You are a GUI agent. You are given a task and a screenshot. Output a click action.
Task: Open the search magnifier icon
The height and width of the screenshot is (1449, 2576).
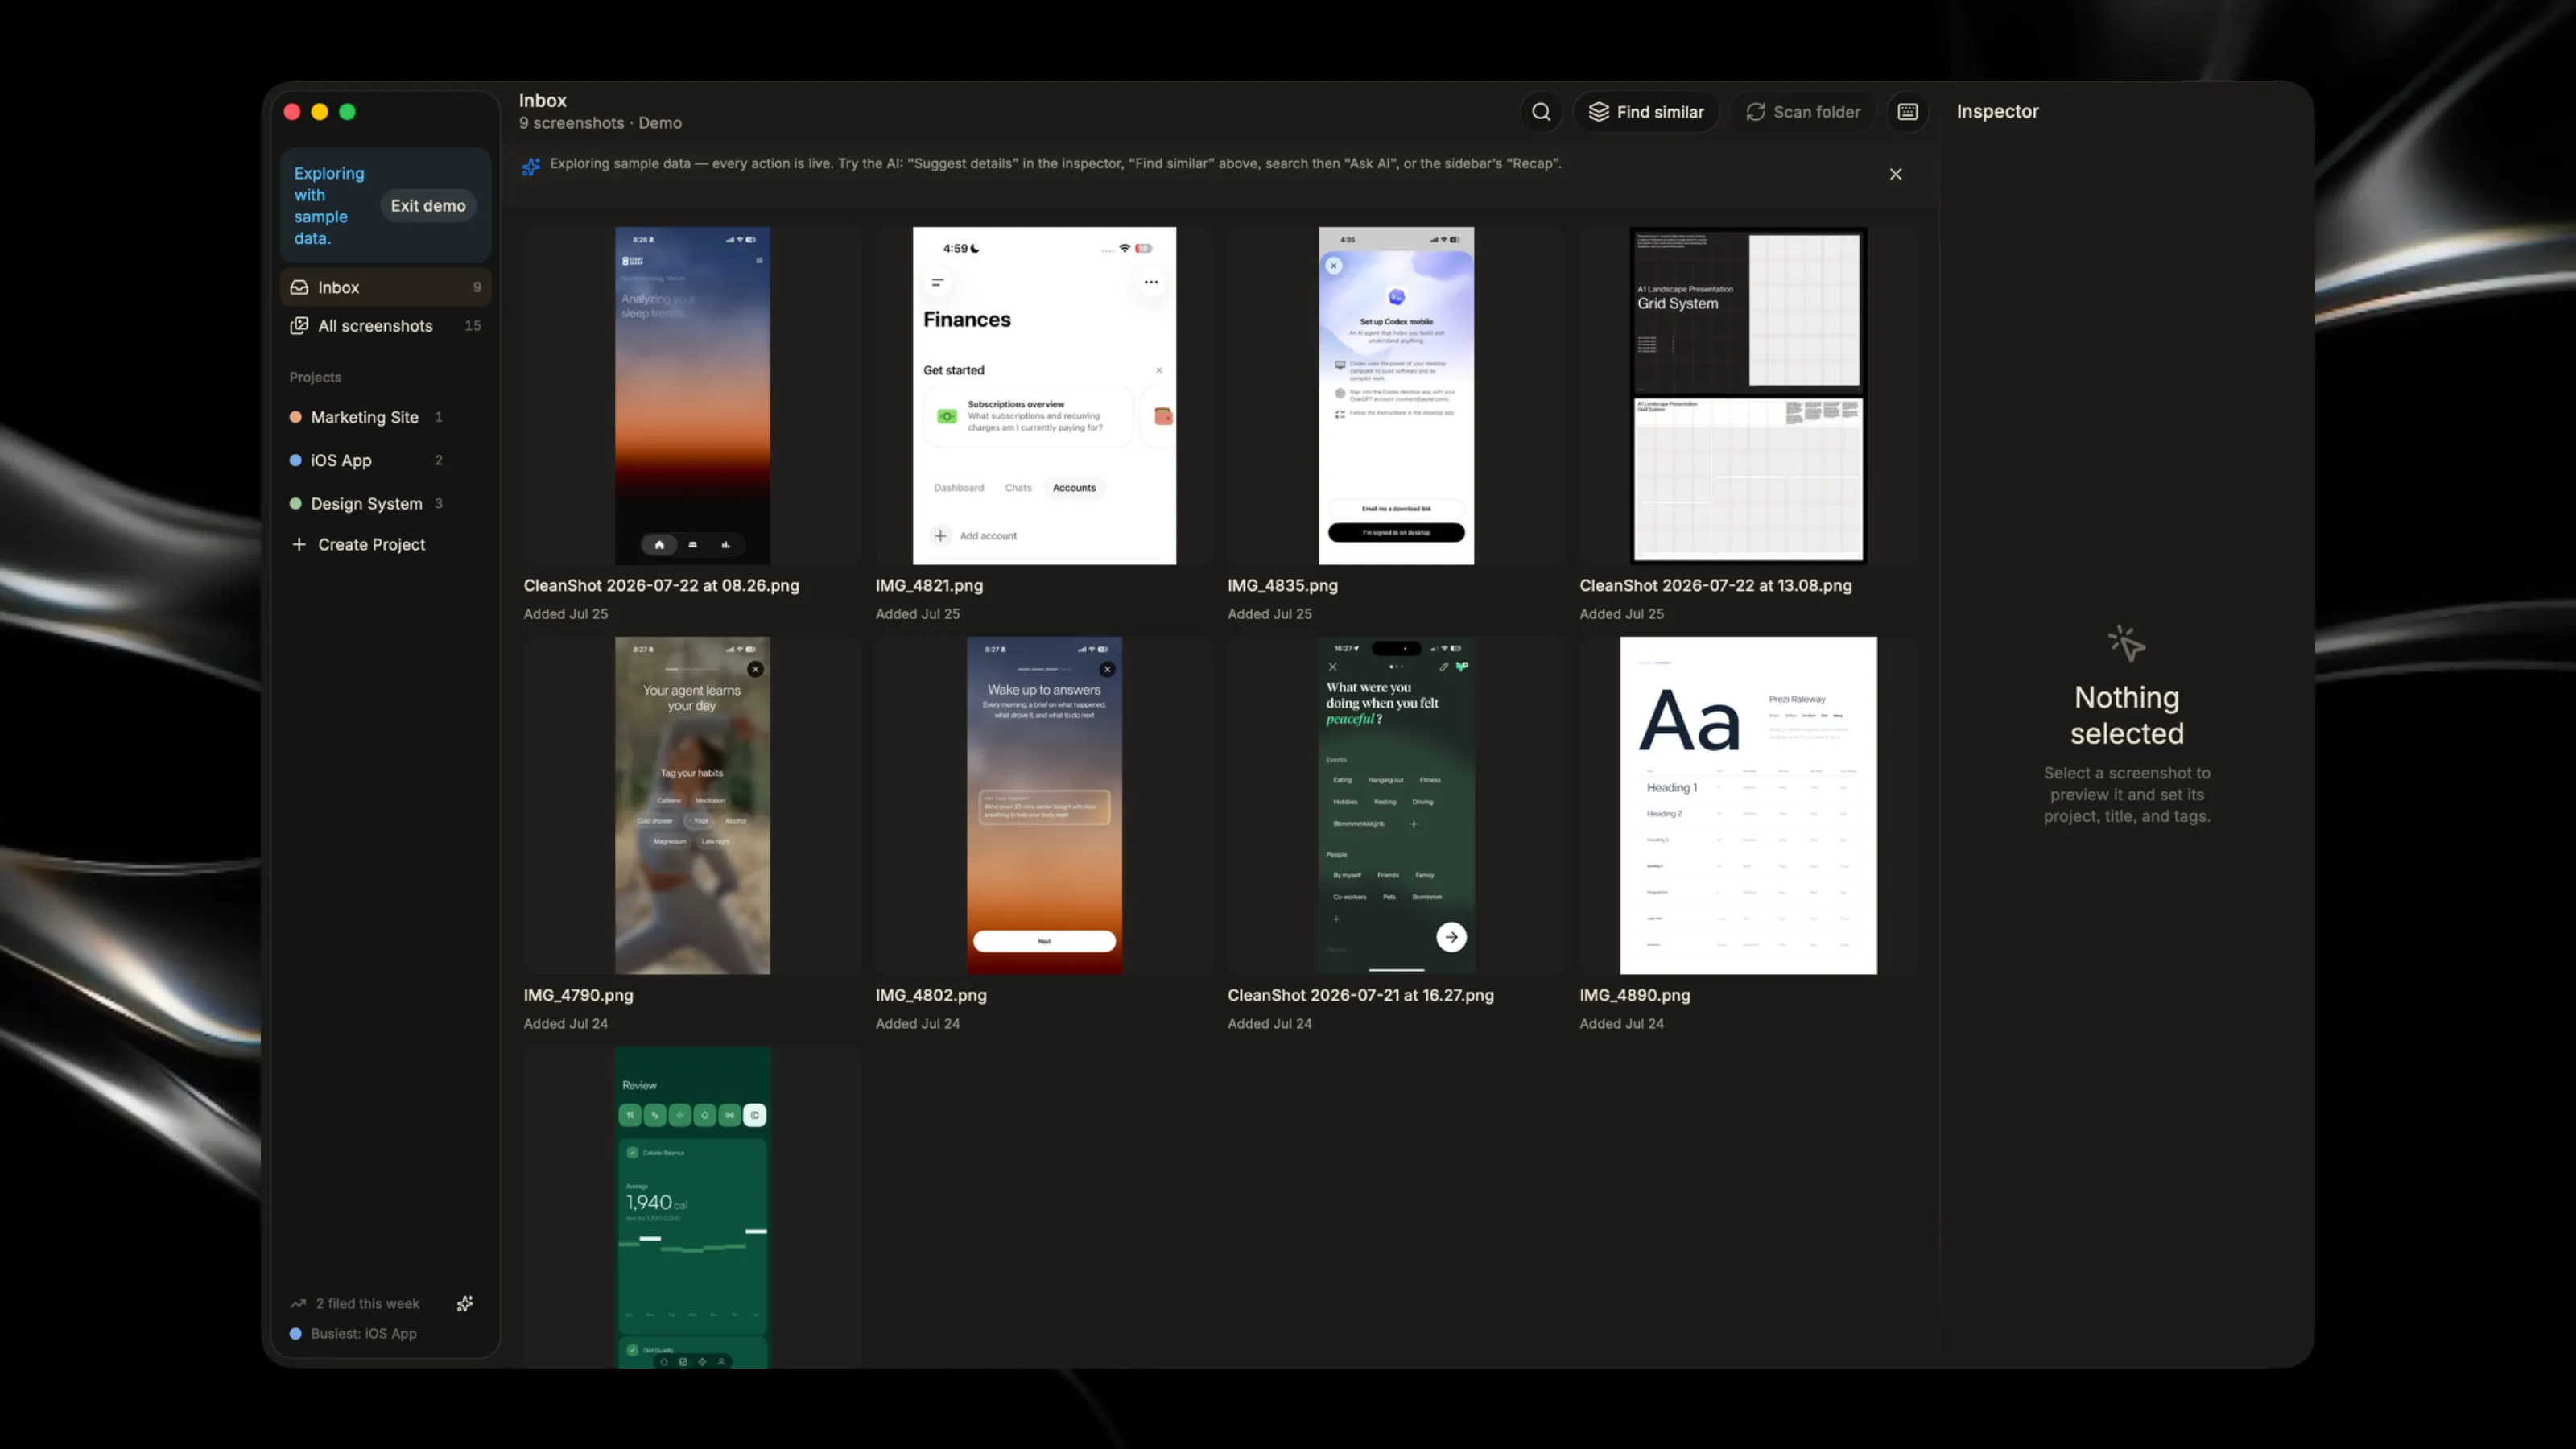click(1541, 112)
